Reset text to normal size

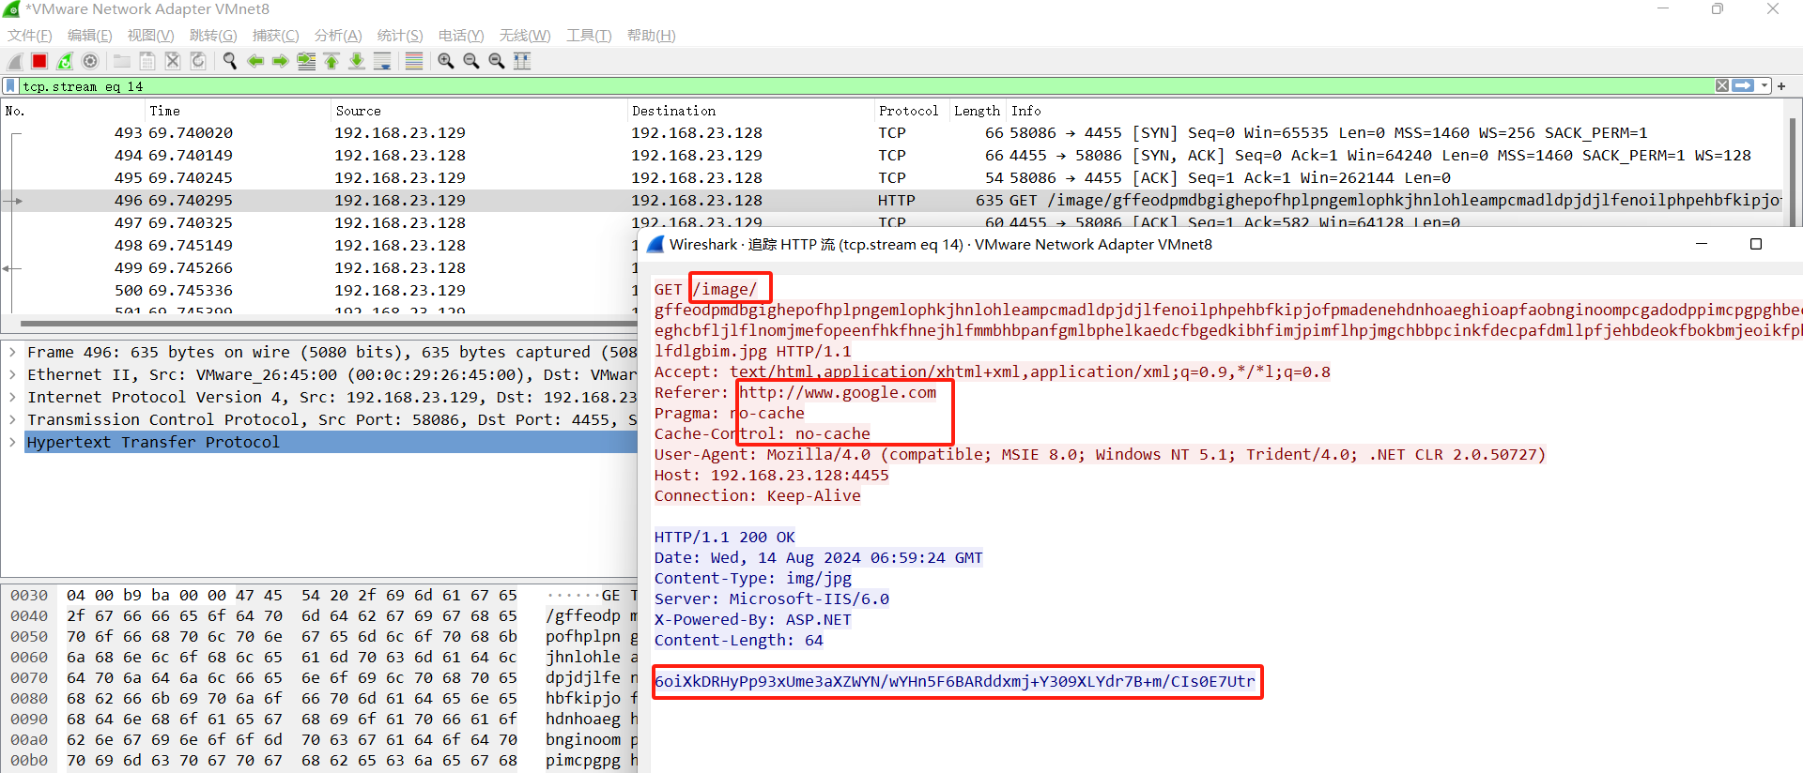497,61
